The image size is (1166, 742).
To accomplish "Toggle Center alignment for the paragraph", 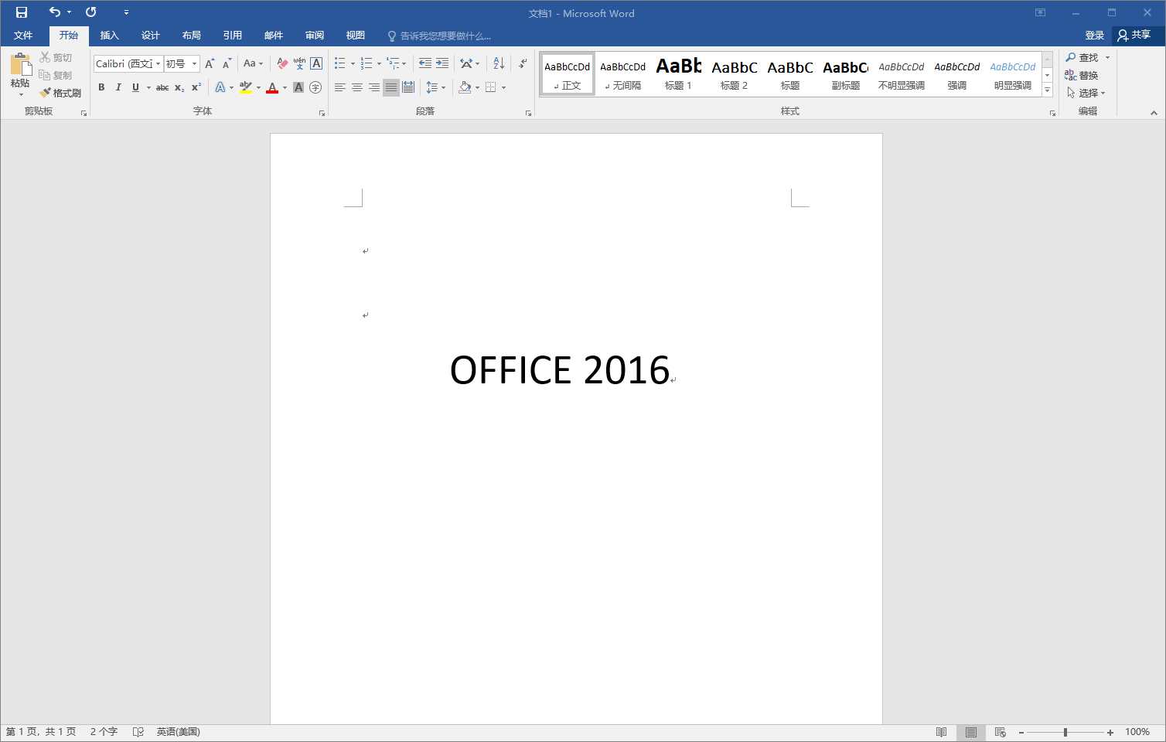I will pyautogui.click(x=357, y=87).
